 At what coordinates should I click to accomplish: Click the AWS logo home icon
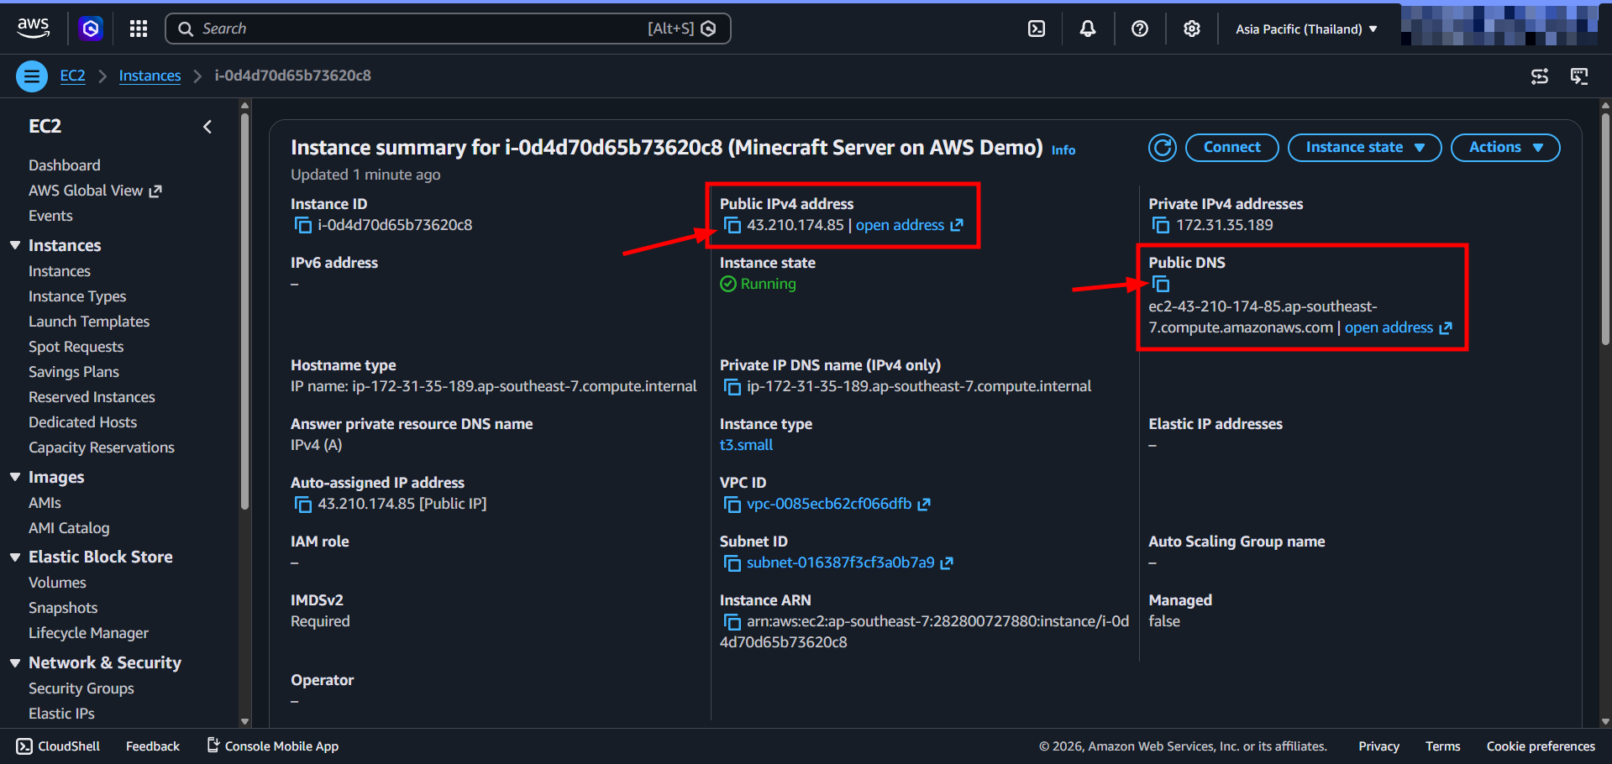tap(34, 28)
